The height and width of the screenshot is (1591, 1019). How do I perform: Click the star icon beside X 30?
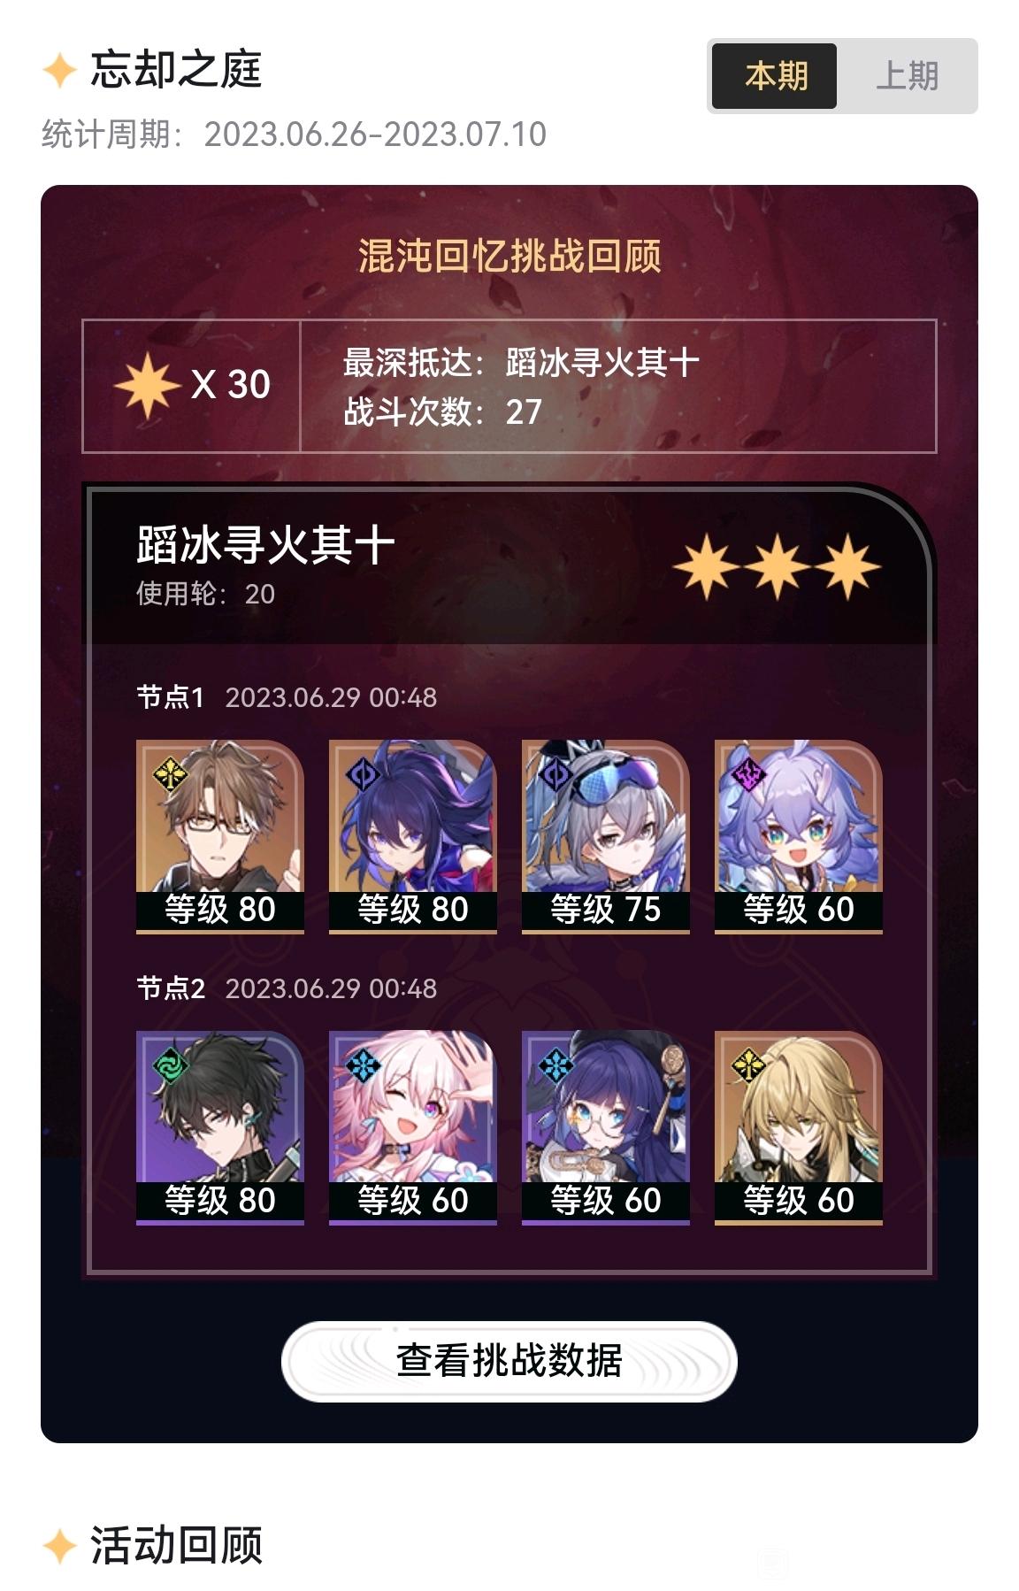point(147,386)
